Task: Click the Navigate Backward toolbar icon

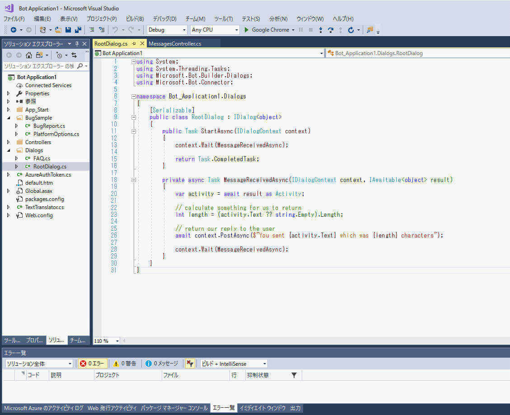Action: pos(14,30)
